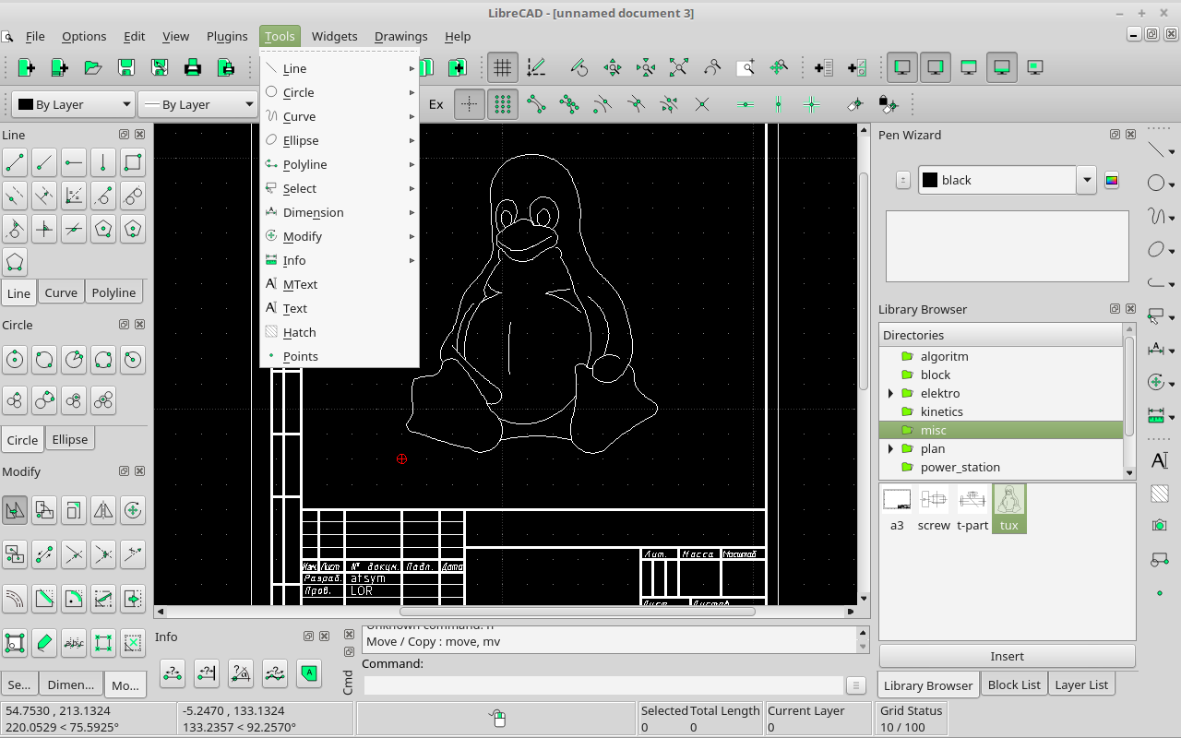This screenshot has height=738, width=1181.
Task: Open the Widgets menu
Action: pyautogui.click(x=334, y=36)
